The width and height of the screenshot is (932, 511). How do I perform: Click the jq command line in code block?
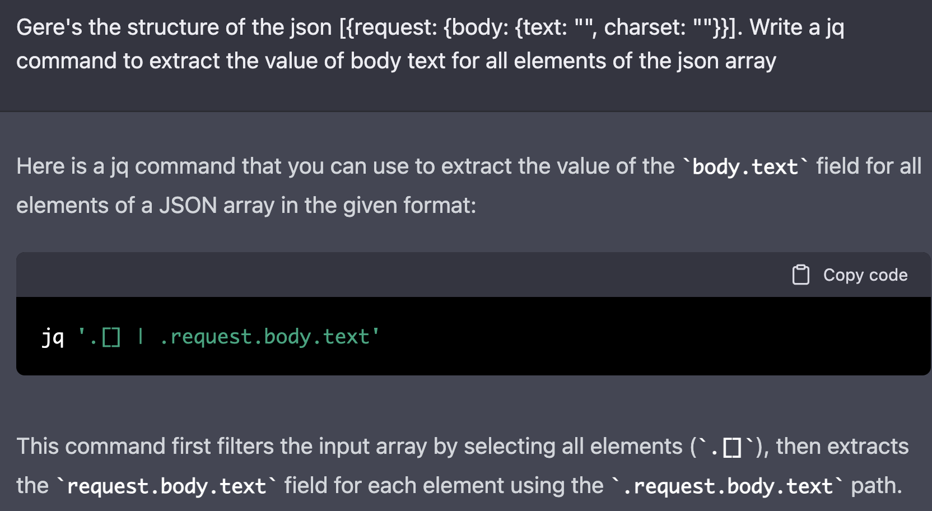(210, 337)
